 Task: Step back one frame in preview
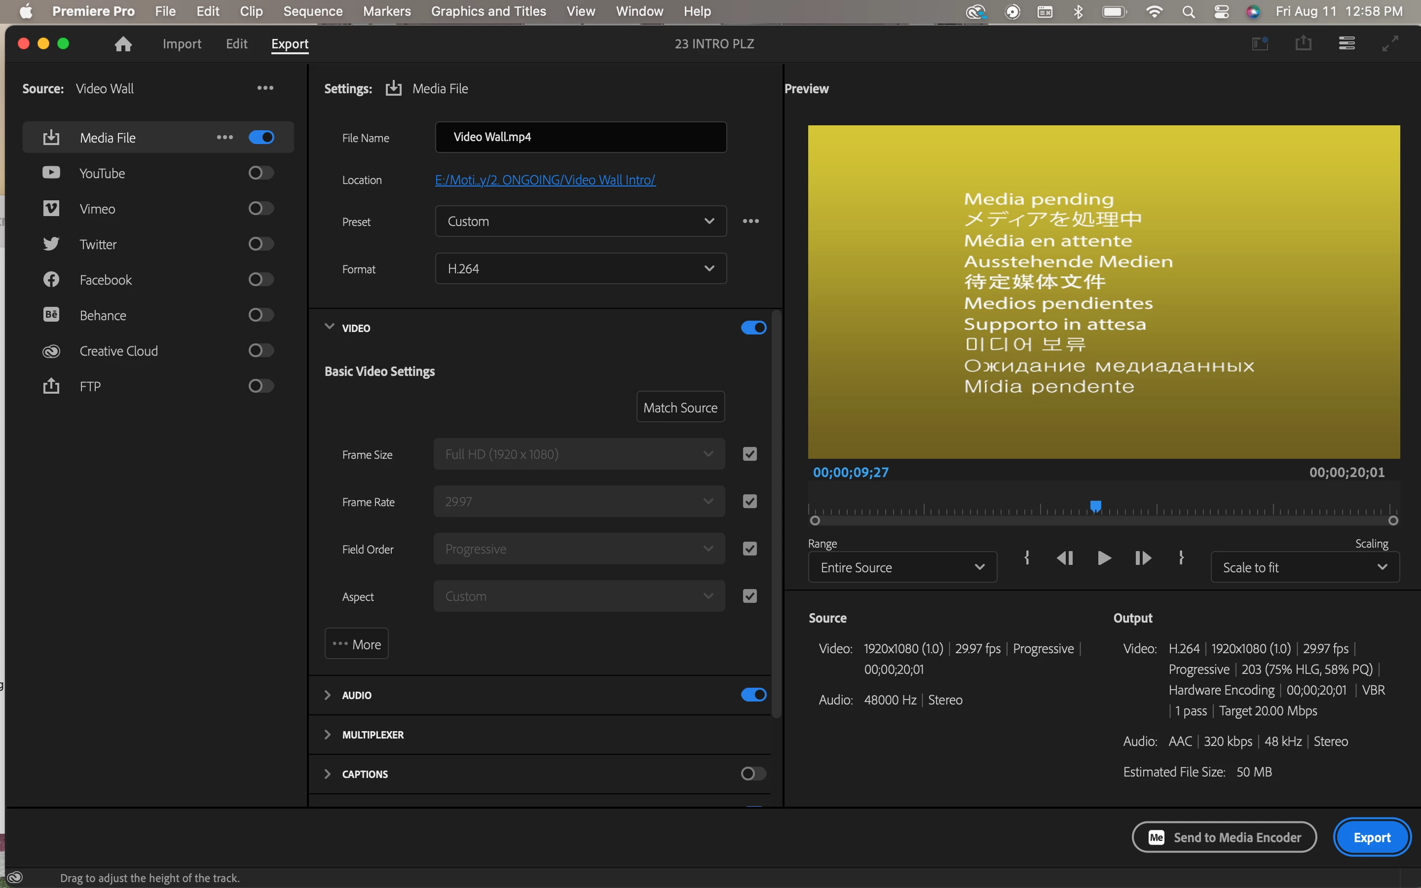[x=1065, y=557]
